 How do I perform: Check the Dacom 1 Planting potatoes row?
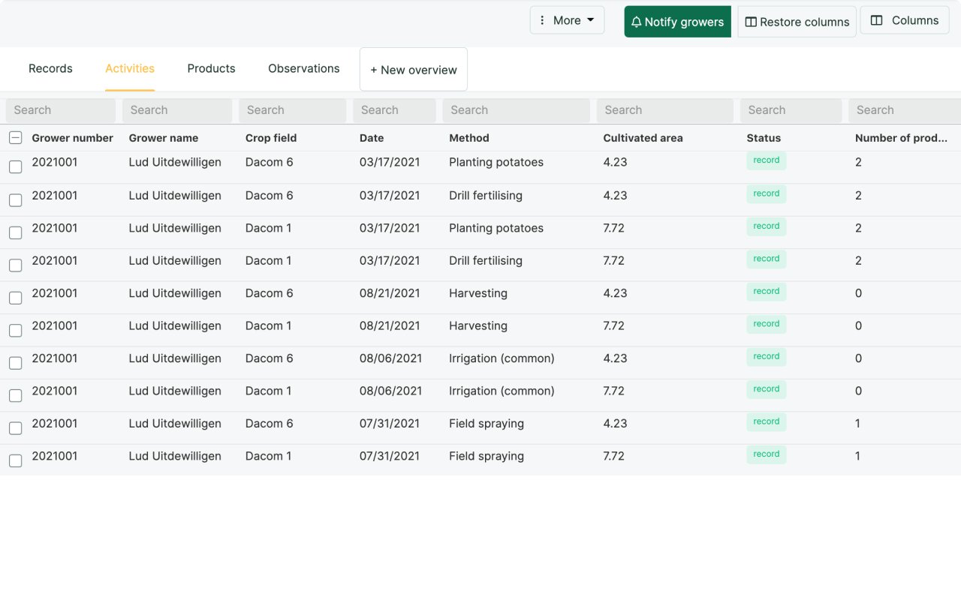pos(15,232)
